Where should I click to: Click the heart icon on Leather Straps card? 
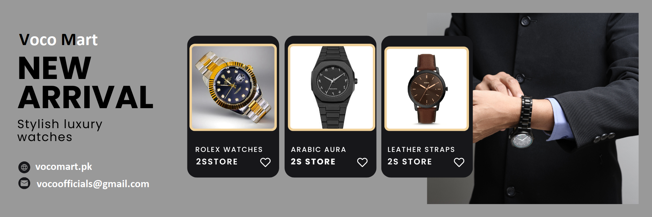459,162
